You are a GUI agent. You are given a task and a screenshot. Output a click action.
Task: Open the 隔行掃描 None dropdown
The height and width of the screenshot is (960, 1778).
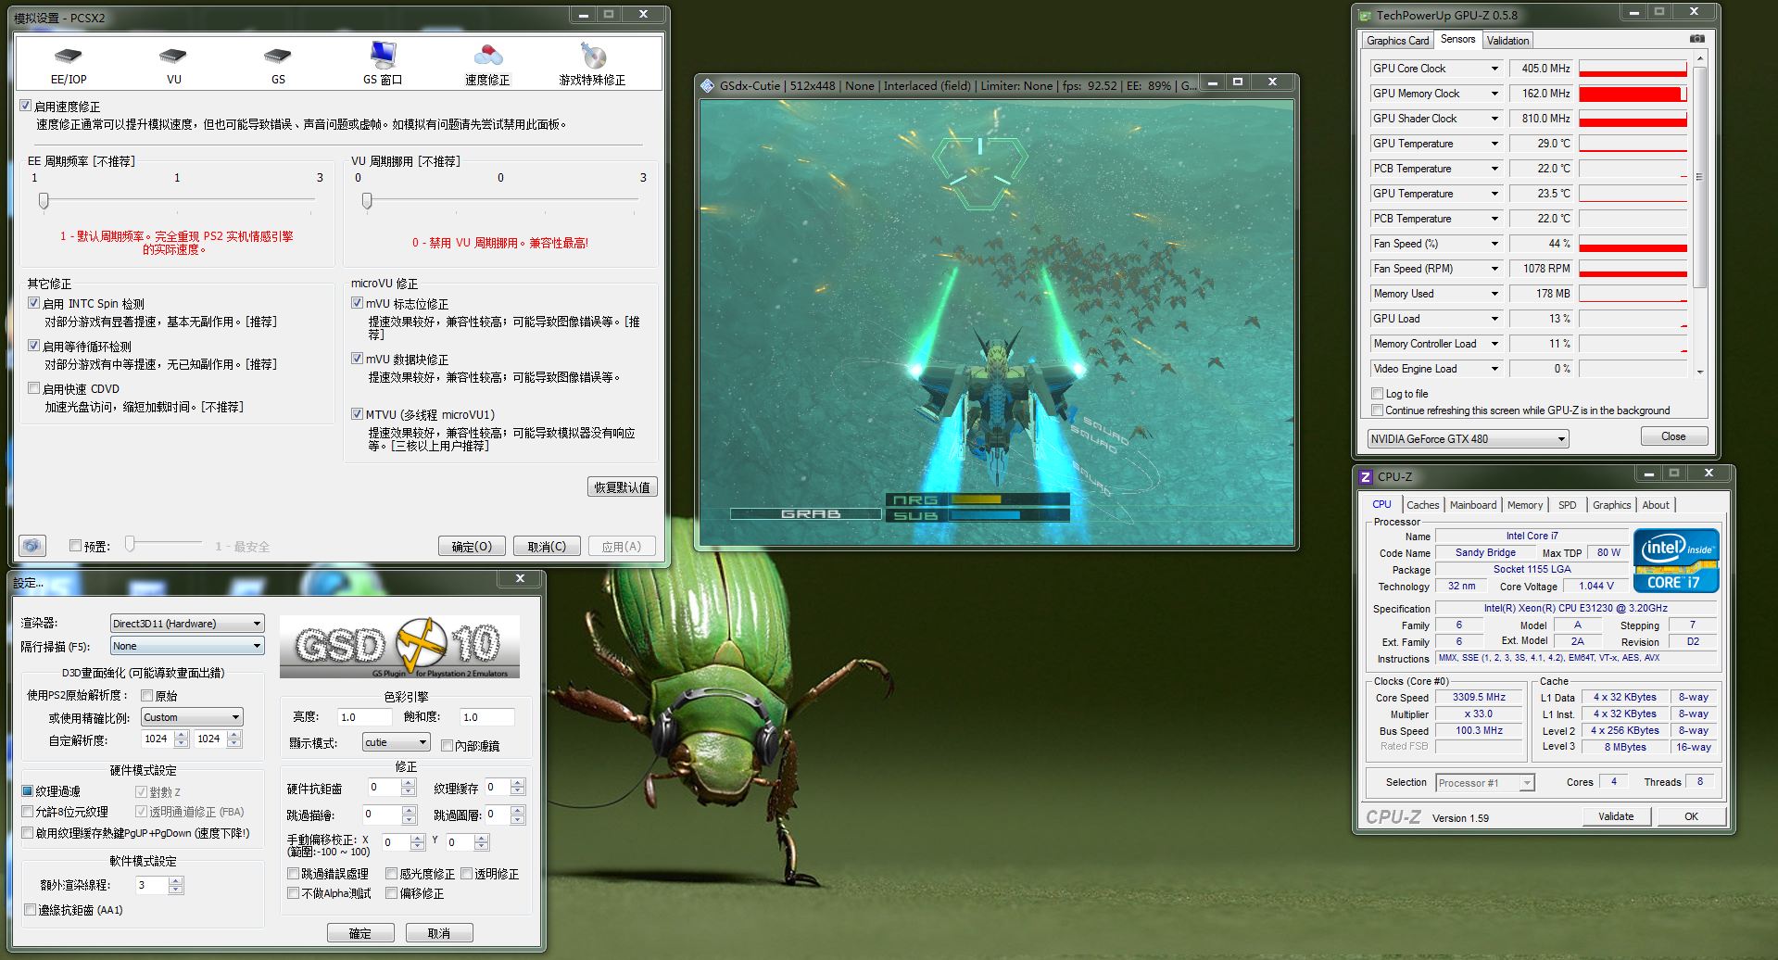pos(187,646)
